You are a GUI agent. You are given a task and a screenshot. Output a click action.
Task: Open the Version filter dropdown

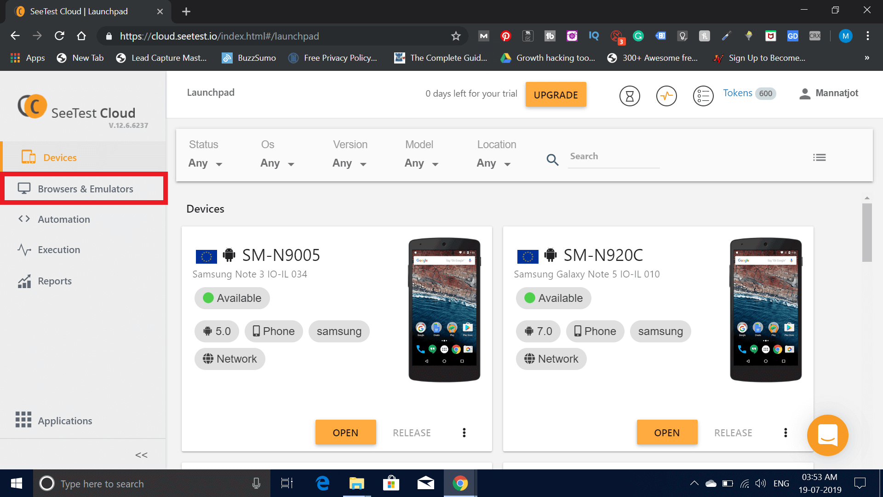pyautogui.click(x=350, y=163)
